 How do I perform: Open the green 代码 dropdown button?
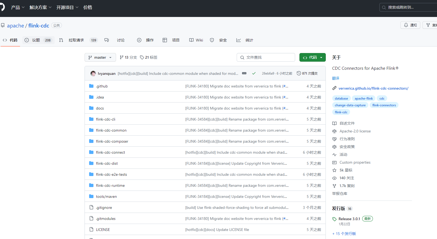point(313,57)
